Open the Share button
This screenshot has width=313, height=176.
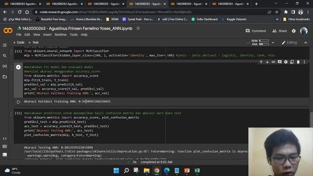(280, 31)
